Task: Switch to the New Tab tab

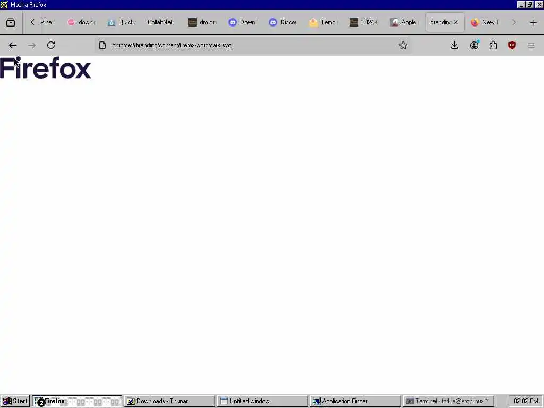Action: [484, 22]
